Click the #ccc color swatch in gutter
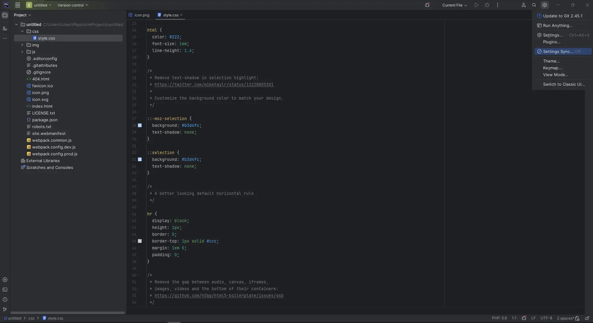Screen dimensions: 593x323 (x=140, y=241)
